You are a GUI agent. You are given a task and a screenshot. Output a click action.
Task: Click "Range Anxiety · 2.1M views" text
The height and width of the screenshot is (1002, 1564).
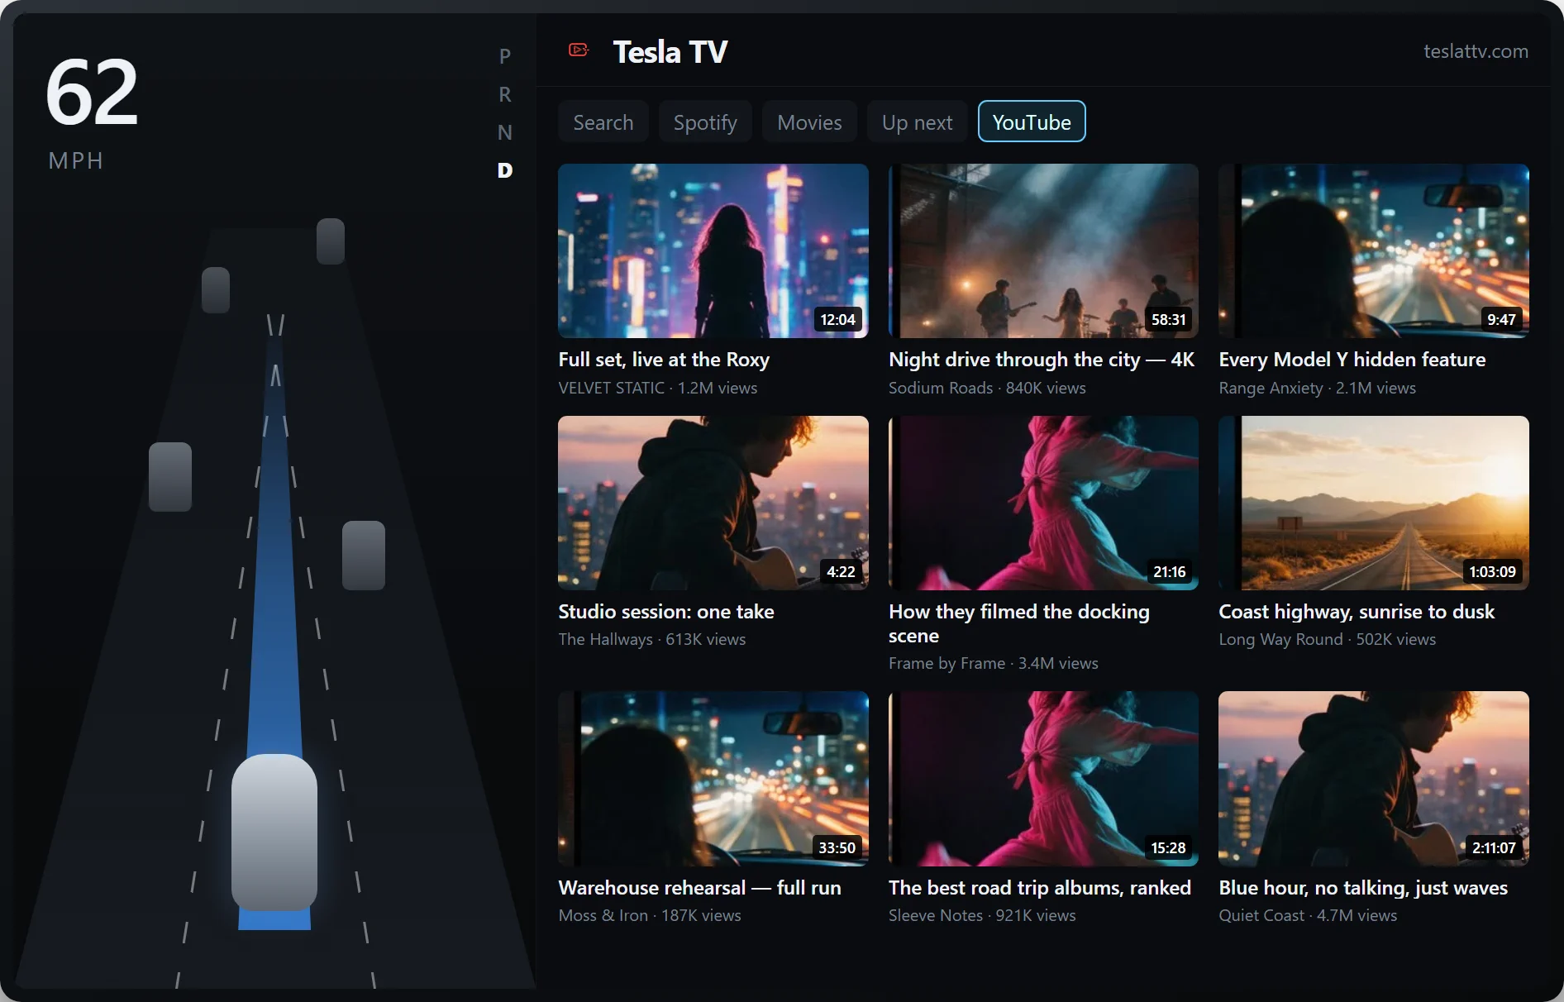(1317, 388)
